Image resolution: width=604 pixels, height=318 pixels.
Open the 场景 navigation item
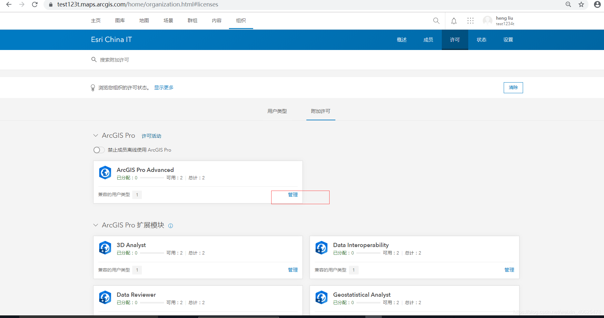tap(168, 21)
